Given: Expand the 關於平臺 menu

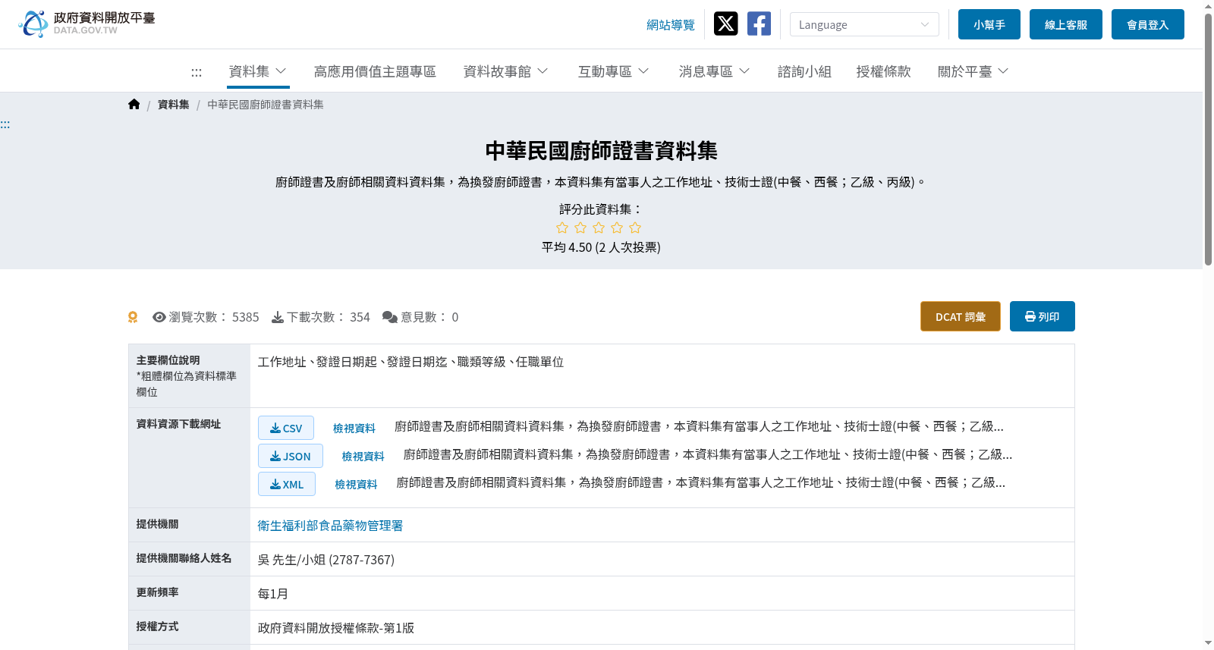Looking at the screenshot, I should 973,71.
